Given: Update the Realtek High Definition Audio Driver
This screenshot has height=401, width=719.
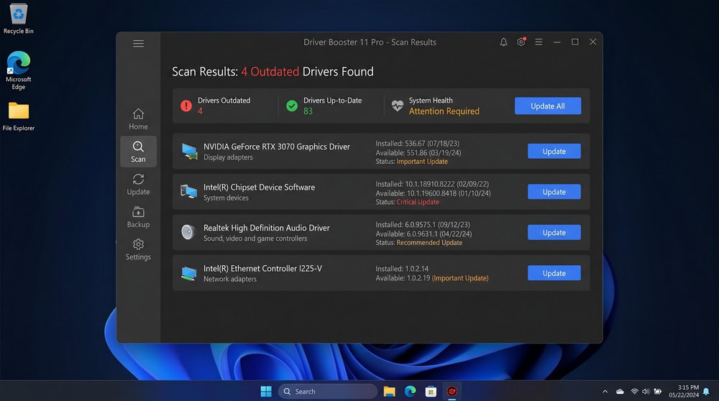Looking at the screenshot, I should click(x=554, y=232).
